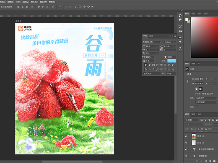The image size is (218, 163).
Task: Toggle lock all padlock in Layers
Action: [x=206, y=129]
